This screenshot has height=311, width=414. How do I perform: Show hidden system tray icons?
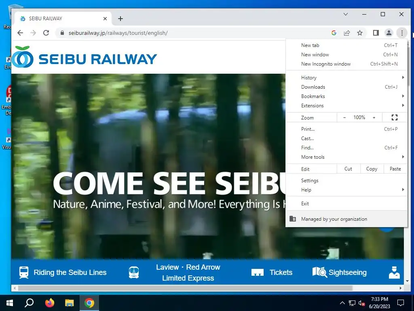(x=342, y=303)
